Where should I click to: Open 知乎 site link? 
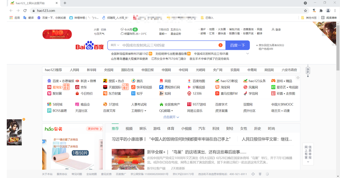pos(137,94)
